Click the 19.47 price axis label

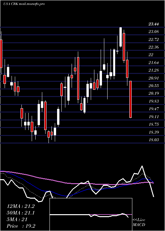point(154,109)
